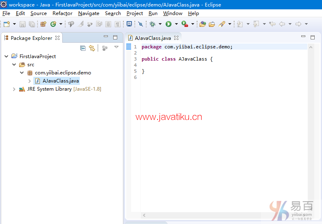Click the editor horizontal scrollbar left arrow
The width and height of the screenshot is (322, 224).
point(144,215)
